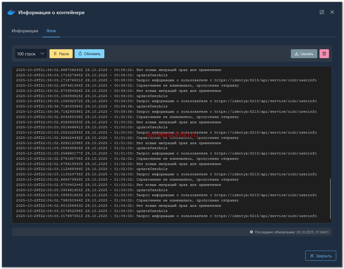This screenshot has width=344, height=269.
Task: Expand dialog with the fullscreen icon
Action: [x=322, y=12]
